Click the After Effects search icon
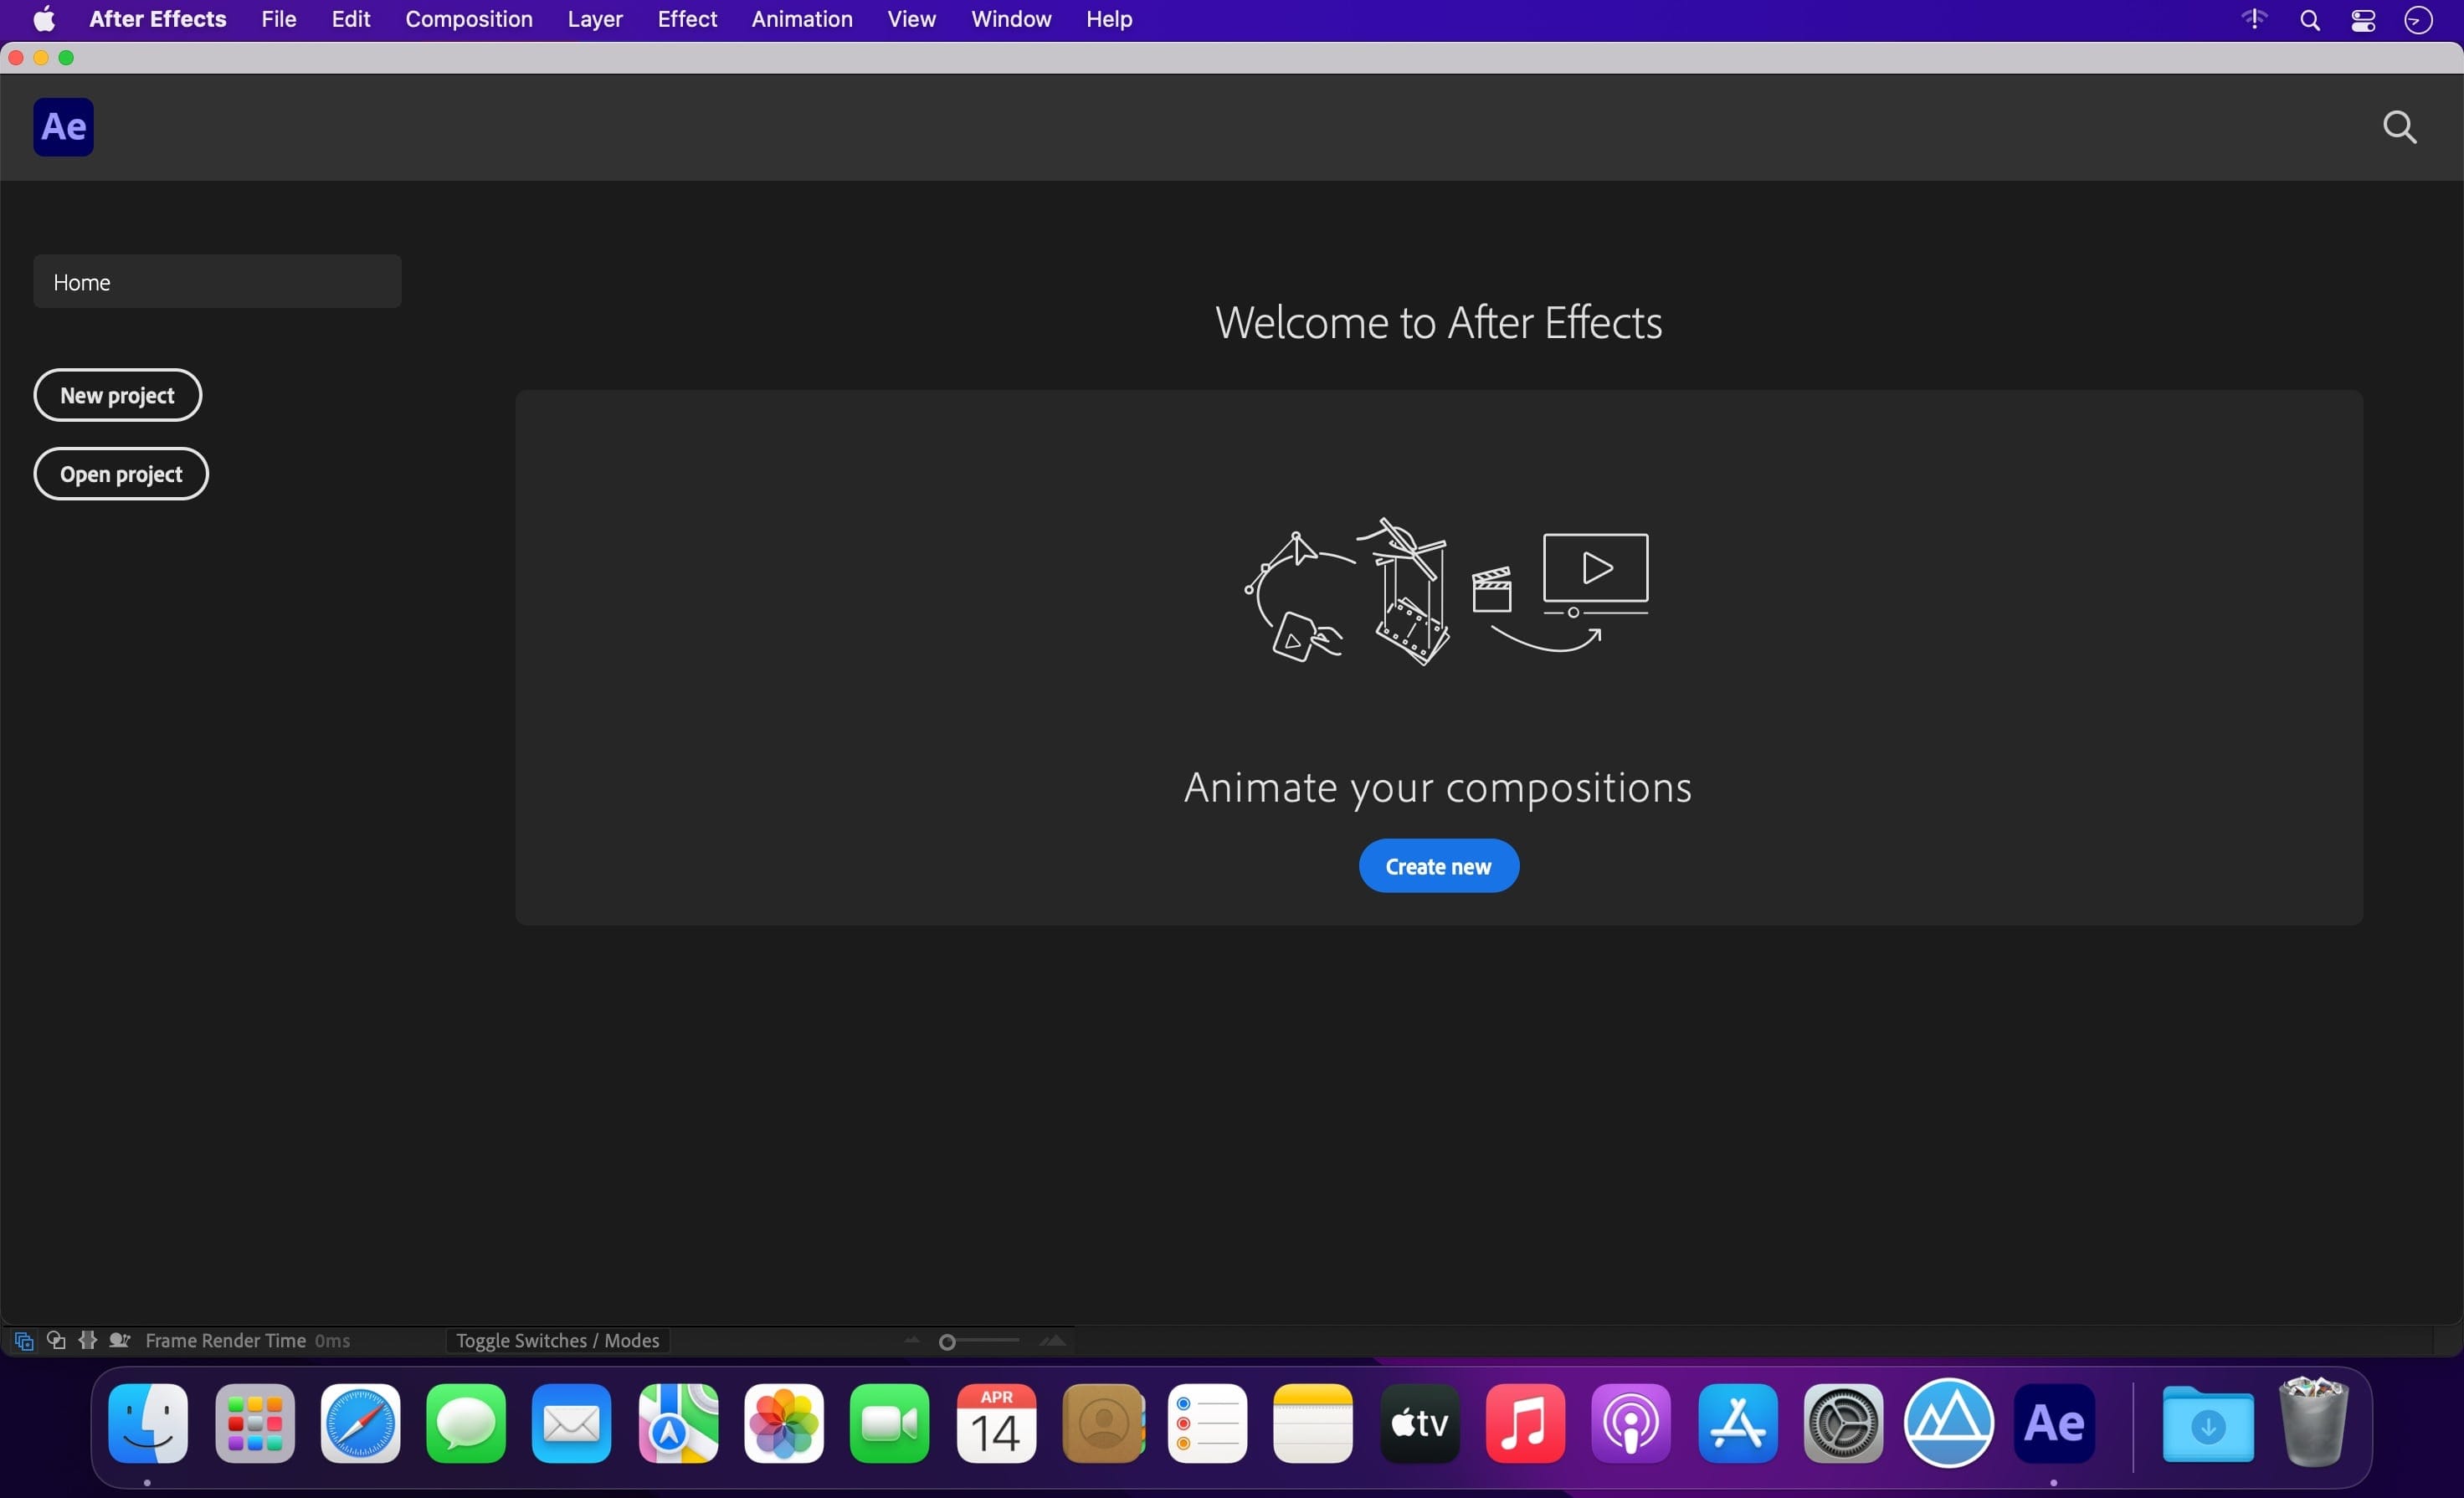 (x=2399, y=126)
